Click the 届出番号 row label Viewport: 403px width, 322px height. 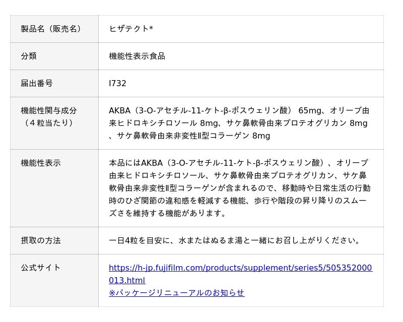point(37,83)
